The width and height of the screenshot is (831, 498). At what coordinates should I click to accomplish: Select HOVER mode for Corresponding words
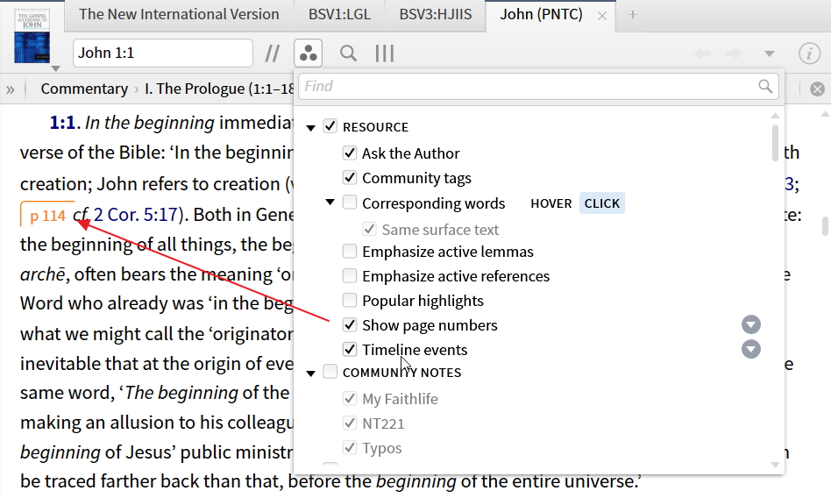[551, 203]
